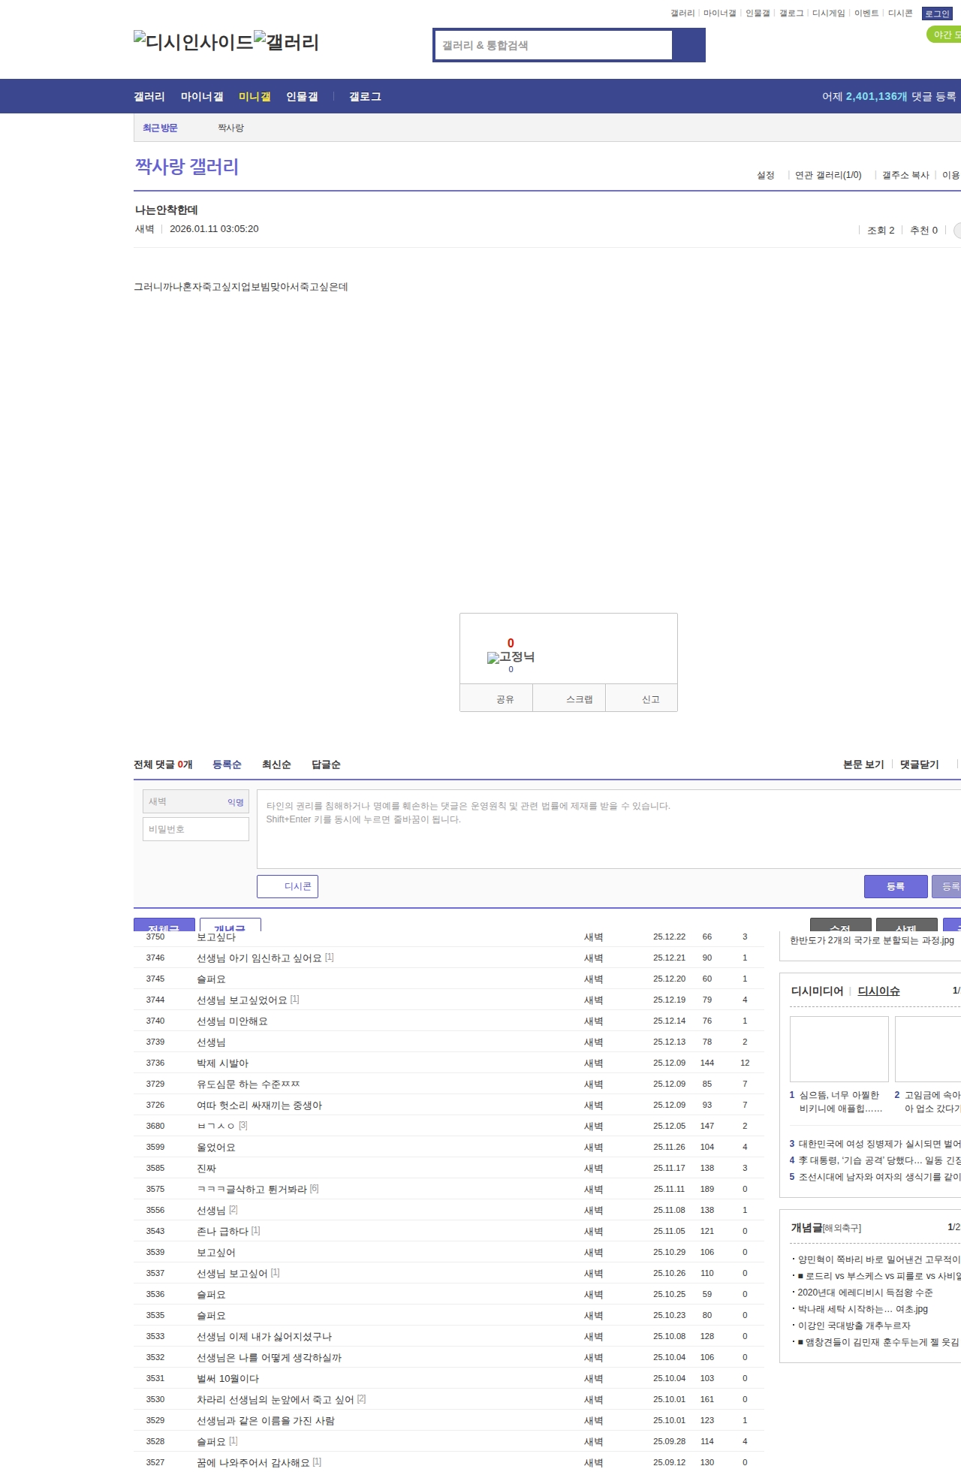Click the 고정닉 recommend icon
This screenshot has height=1472, width=961.
[511, 657]
